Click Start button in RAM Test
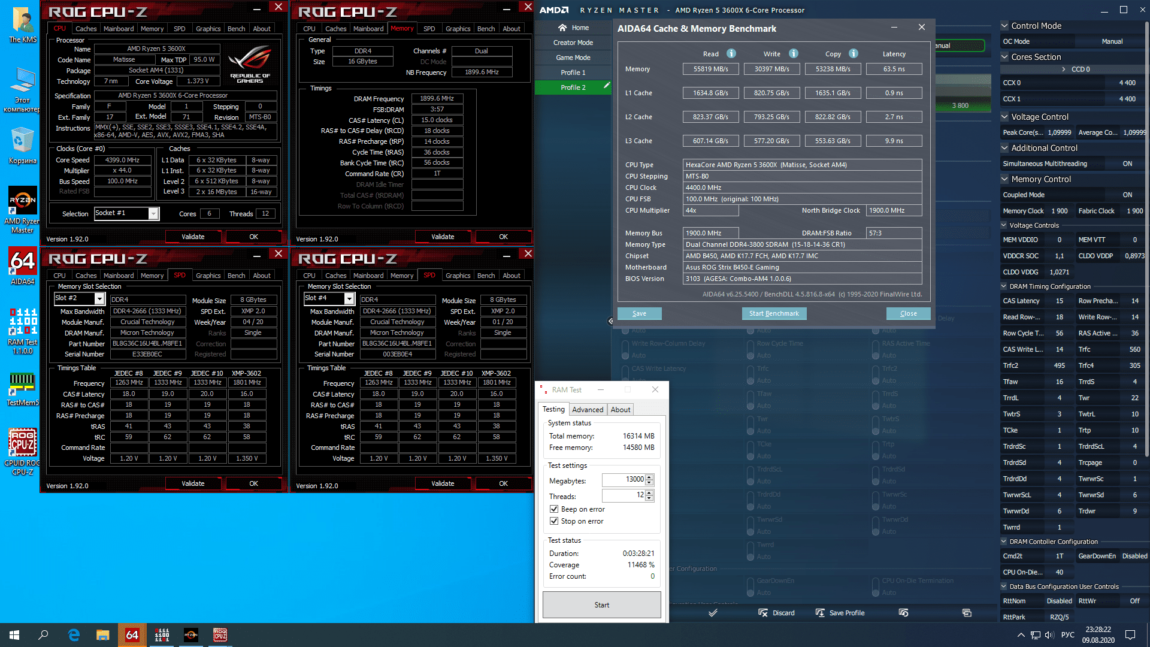 601,605
